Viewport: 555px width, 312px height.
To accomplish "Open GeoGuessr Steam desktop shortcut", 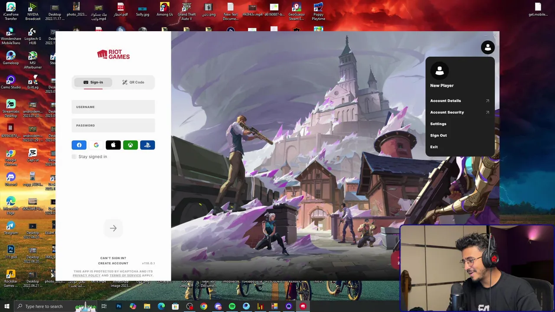I will pos(296,12).
